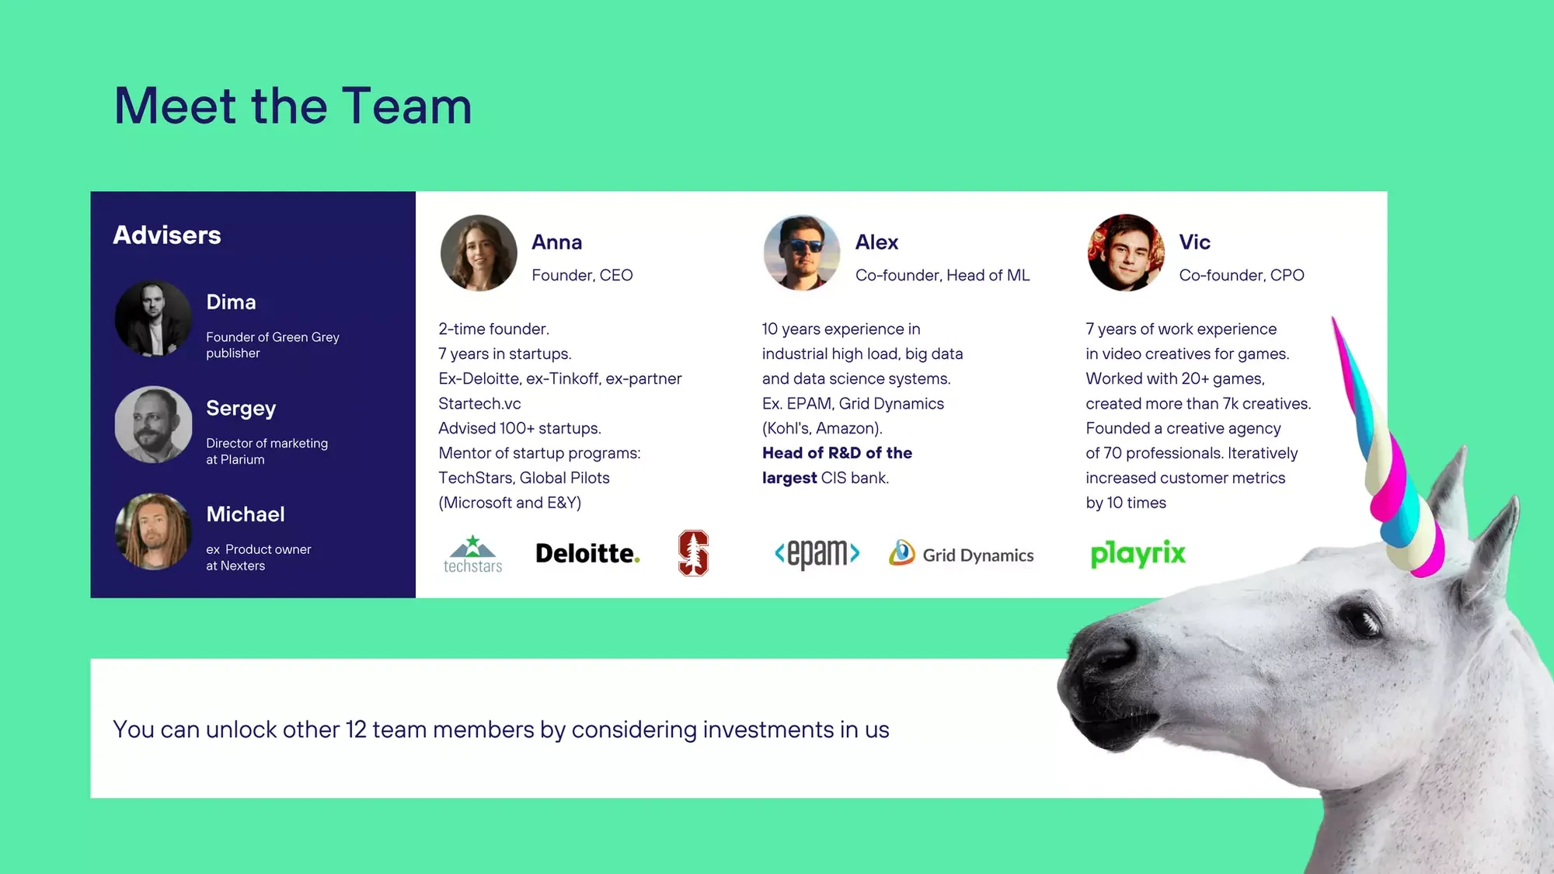Click the investment unlock link
This screenshot has width=1554, height=874.
pos(500,729)
